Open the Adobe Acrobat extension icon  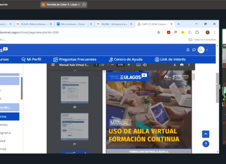pyautogui.click(x=168, y=33)
